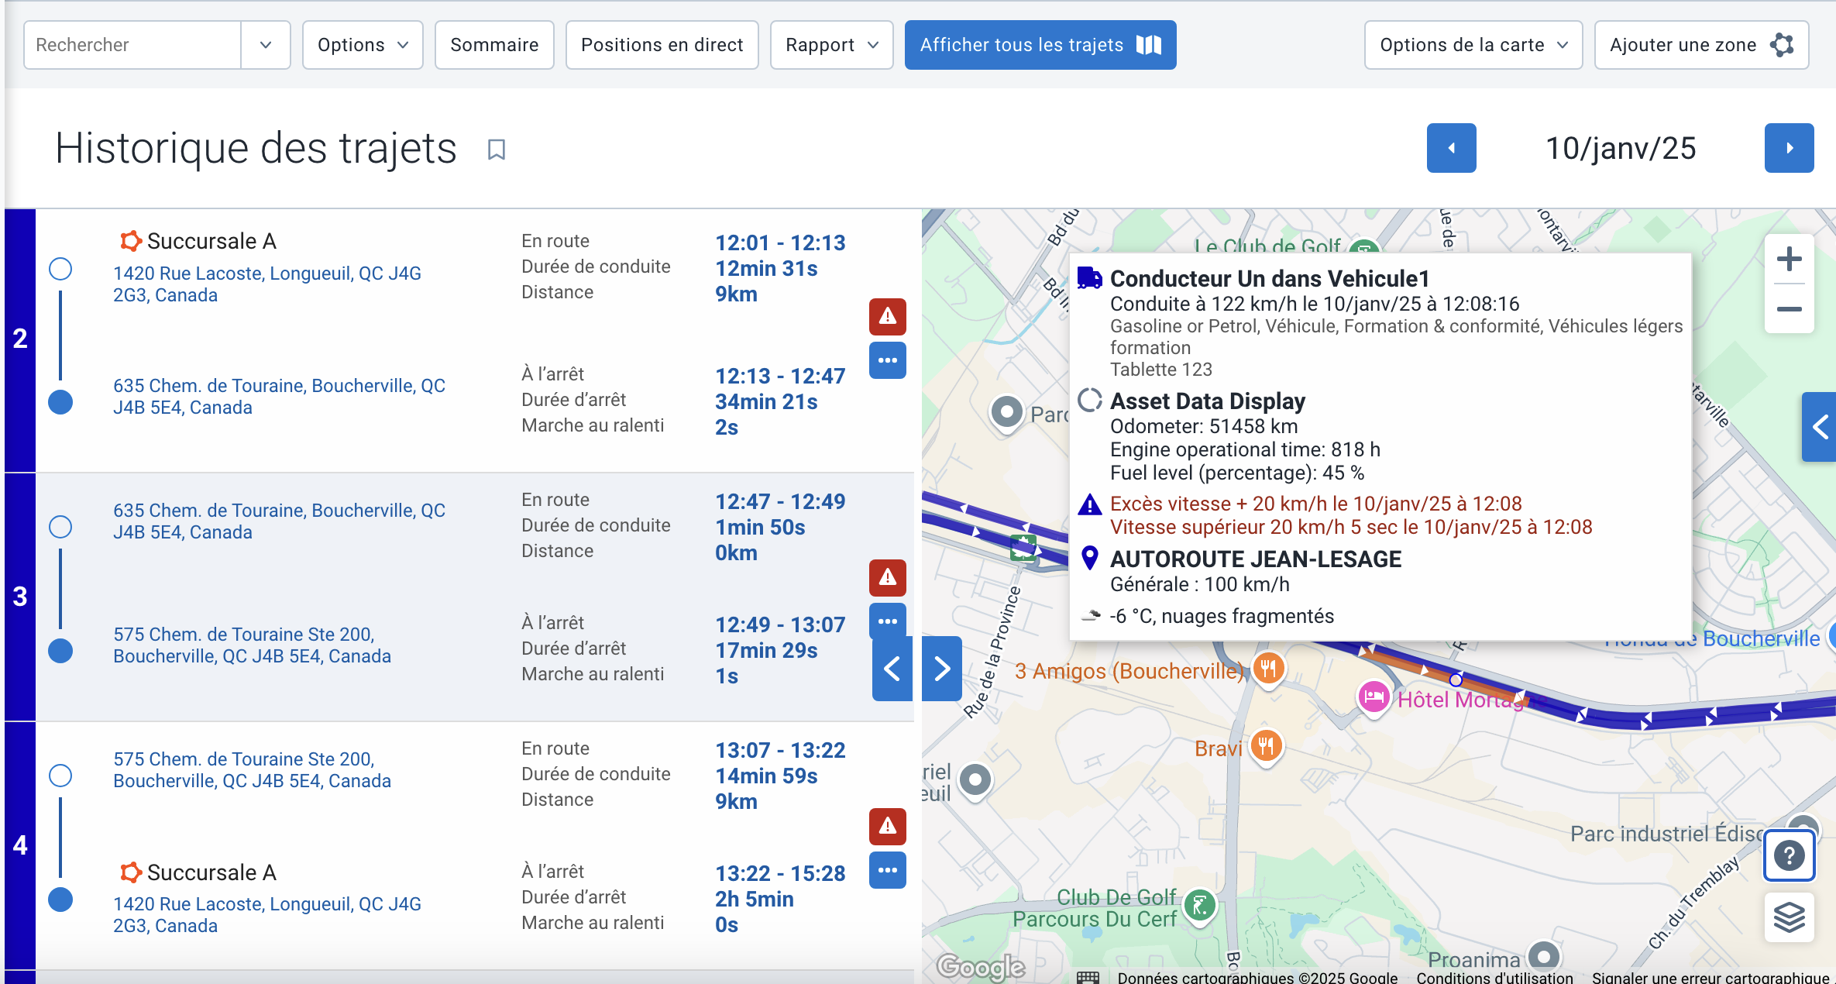
Task: Click the AUTOROUTE JEAN-LESAGE location pin
Action: 1089,558
